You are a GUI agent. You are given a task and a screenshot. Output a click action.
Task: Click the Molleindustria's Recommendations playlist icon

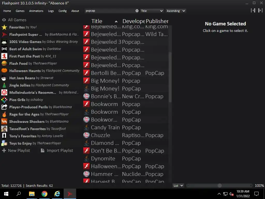[4, 93]
